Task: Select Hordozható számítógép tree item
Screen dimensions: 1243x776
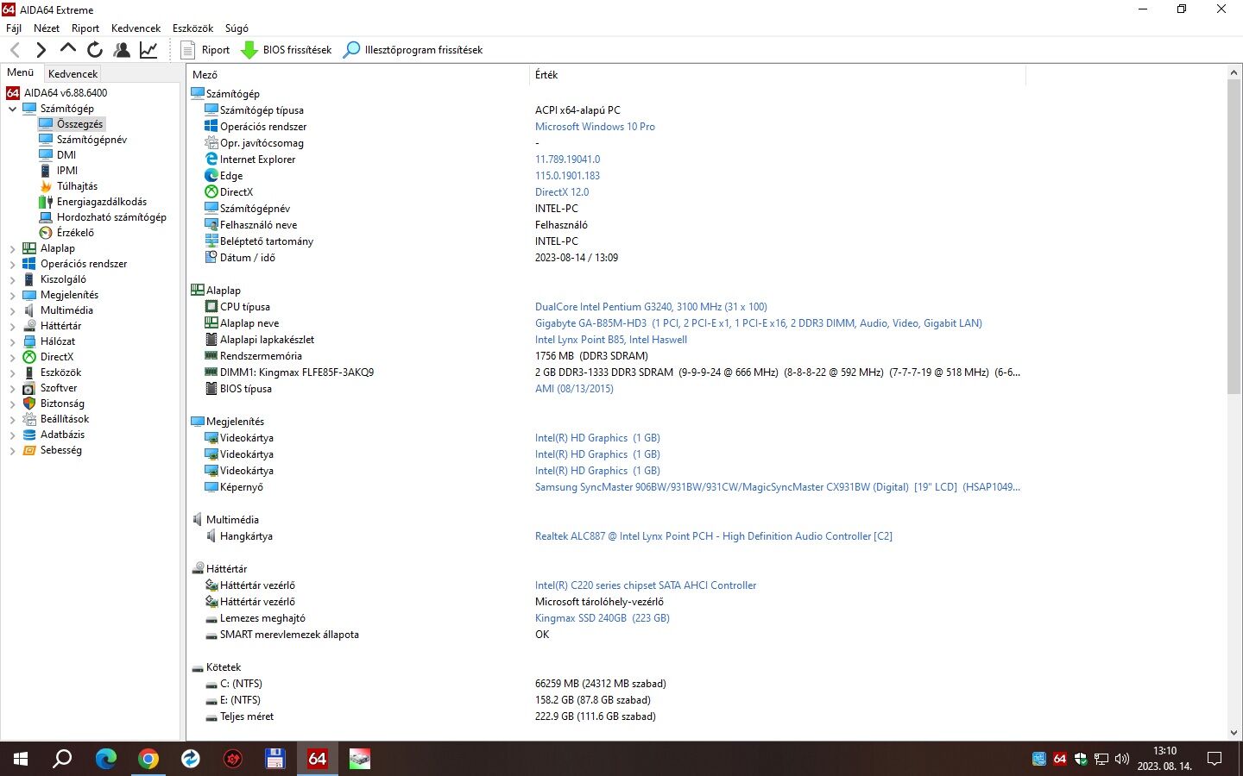Action: [111, 217]
